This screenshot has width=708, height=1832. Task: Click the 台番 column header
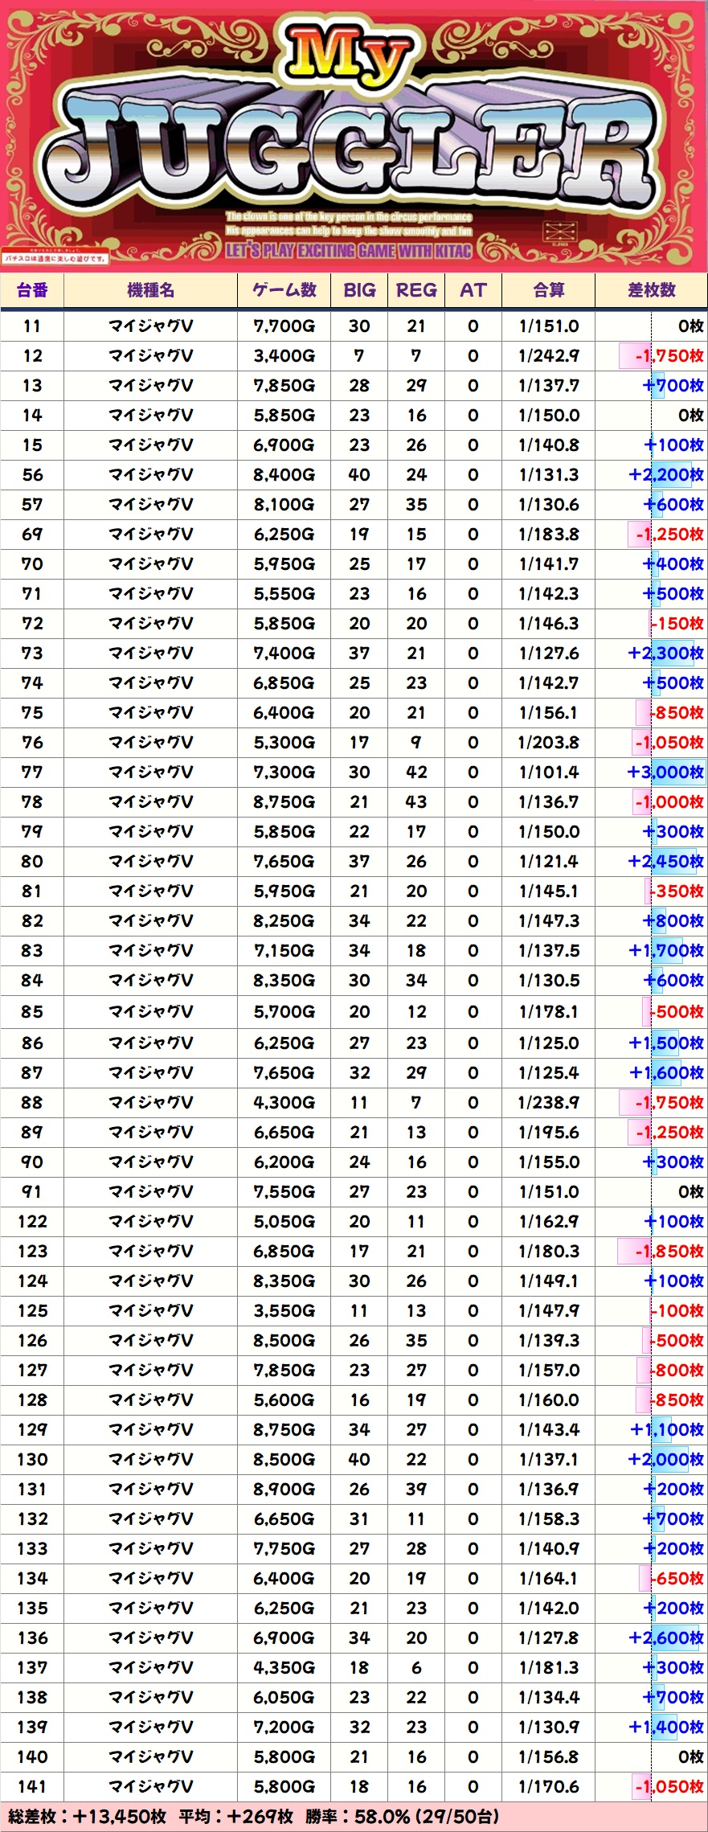click(32, 290)
